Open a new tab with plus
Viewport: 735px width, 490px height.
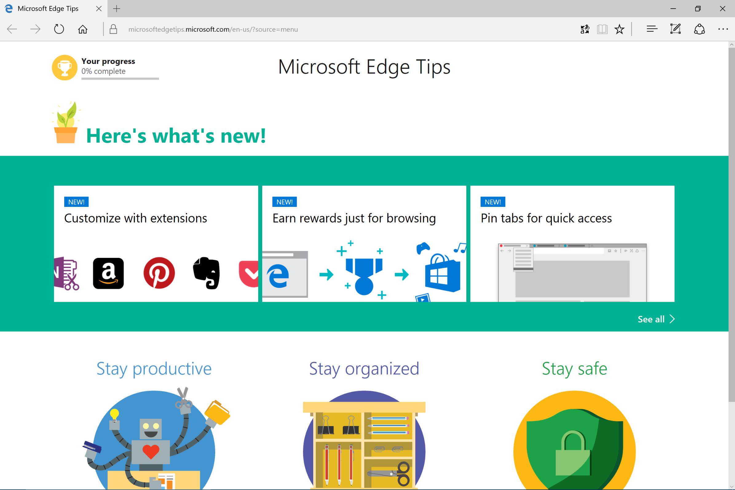tap(117, 8)
